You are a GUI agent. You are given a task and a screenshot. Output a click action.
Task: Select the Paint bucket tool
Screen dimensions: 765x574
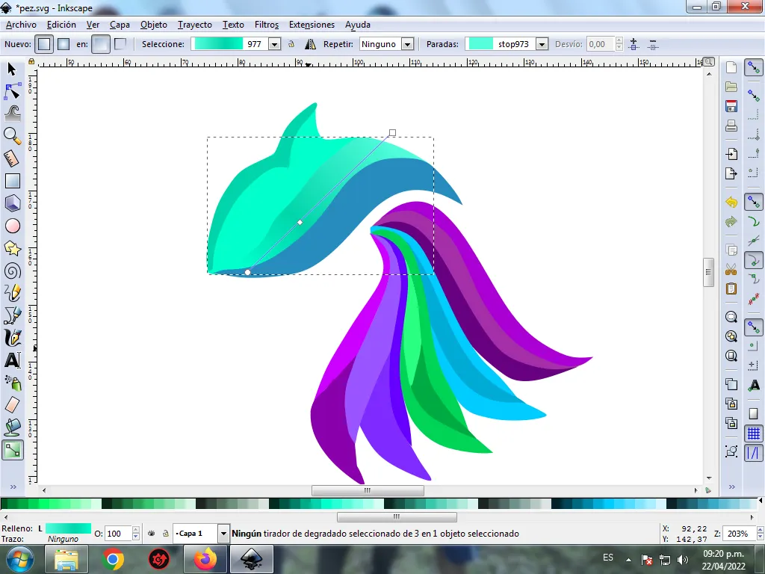click(x=12, y=428)
